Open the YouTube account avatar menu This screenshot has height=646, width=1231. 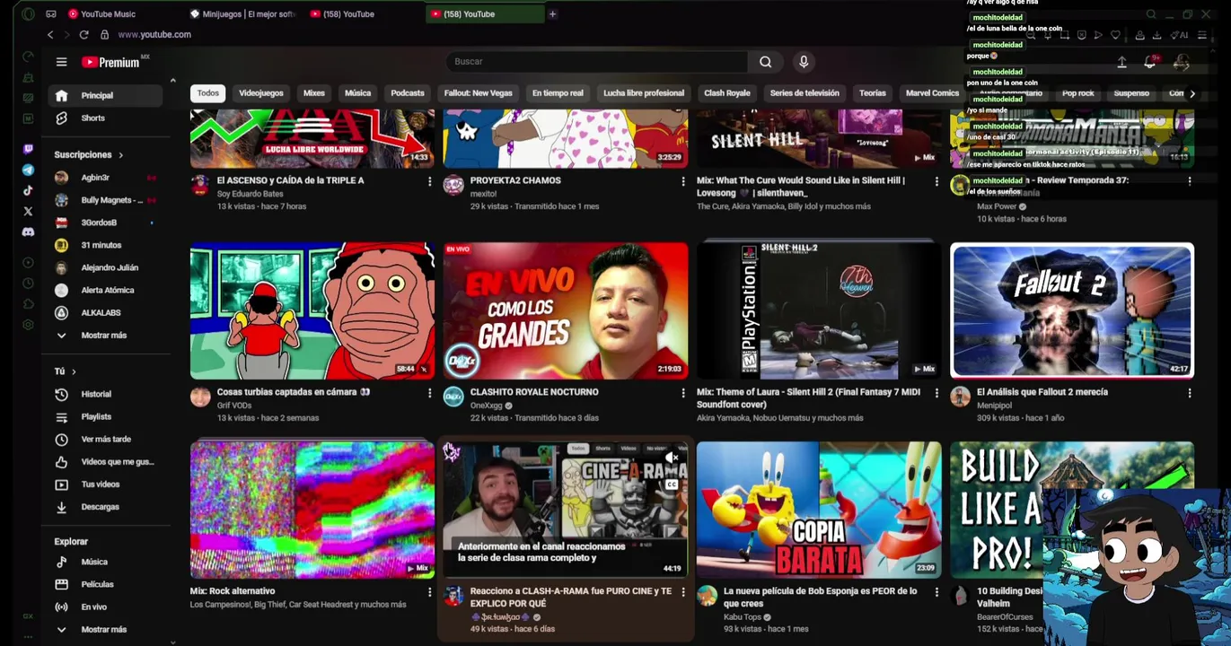pos(1181,62)
